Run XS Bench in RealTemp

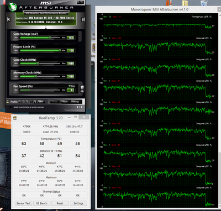pyautogui.click(x=41, y=203)
